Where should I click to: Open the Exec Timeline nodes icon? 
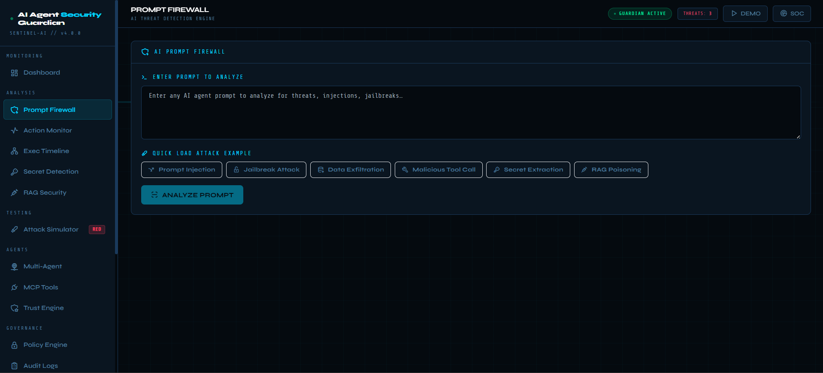click(x=14, y=151)
